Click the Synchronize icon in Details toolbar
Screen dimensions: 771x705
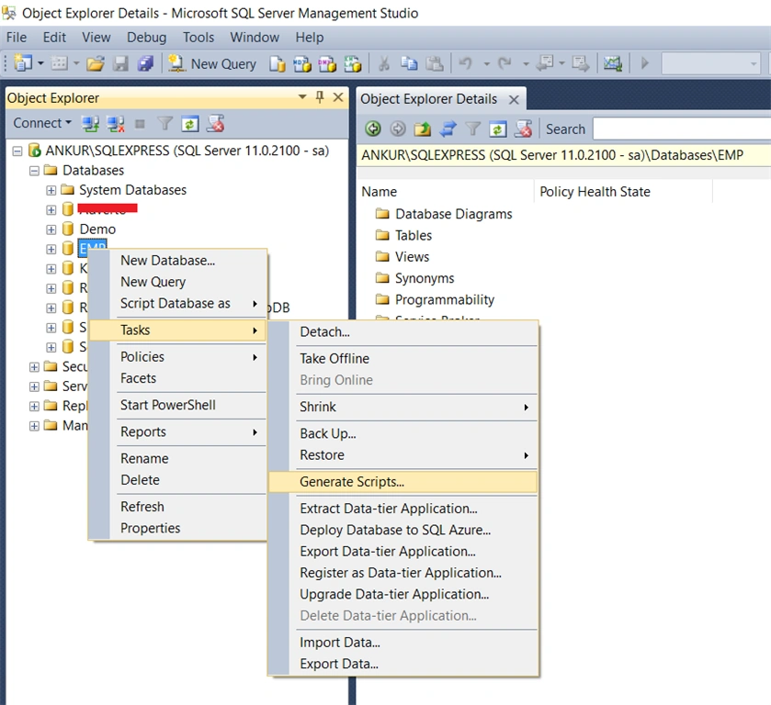448,129
